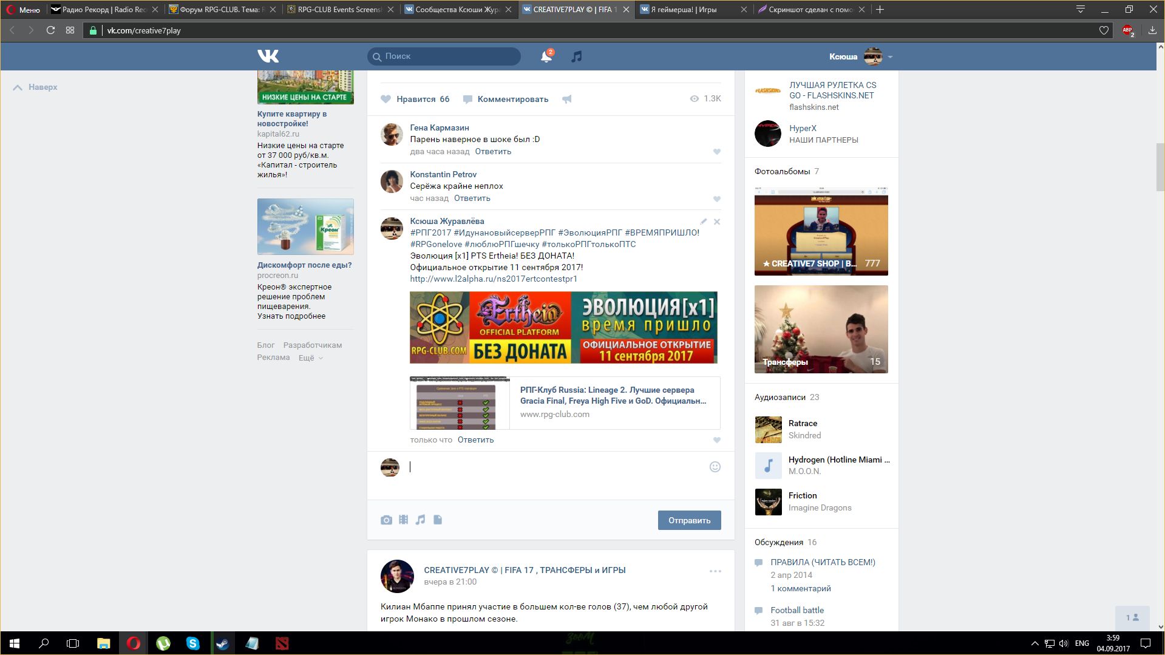
Task: Attach a video via the film icon
Action: pos(403,520)
